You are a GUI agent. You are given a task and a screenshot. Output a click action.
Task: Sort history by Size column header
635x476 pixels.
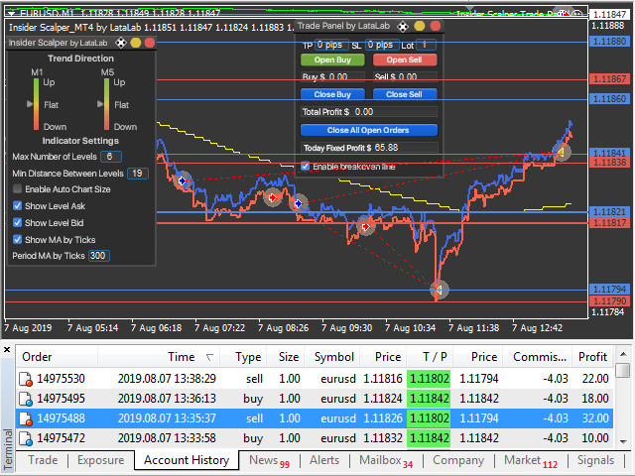[x=286, y=357]
